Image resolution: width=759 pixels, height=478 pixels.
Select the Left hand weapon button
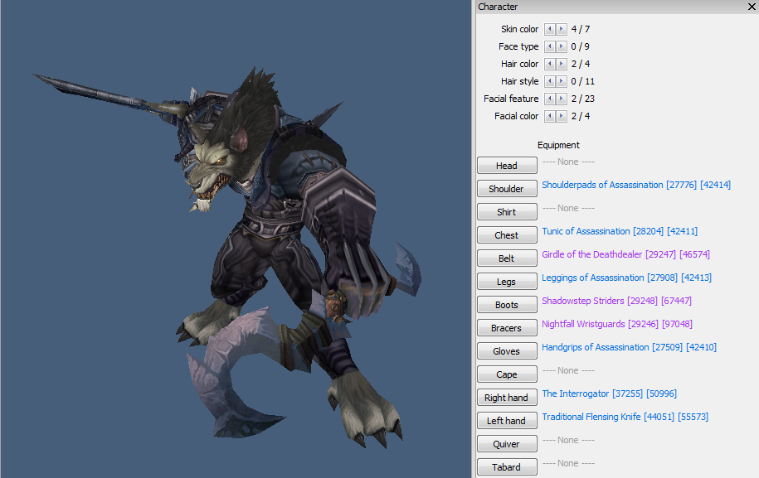(507, 421)
